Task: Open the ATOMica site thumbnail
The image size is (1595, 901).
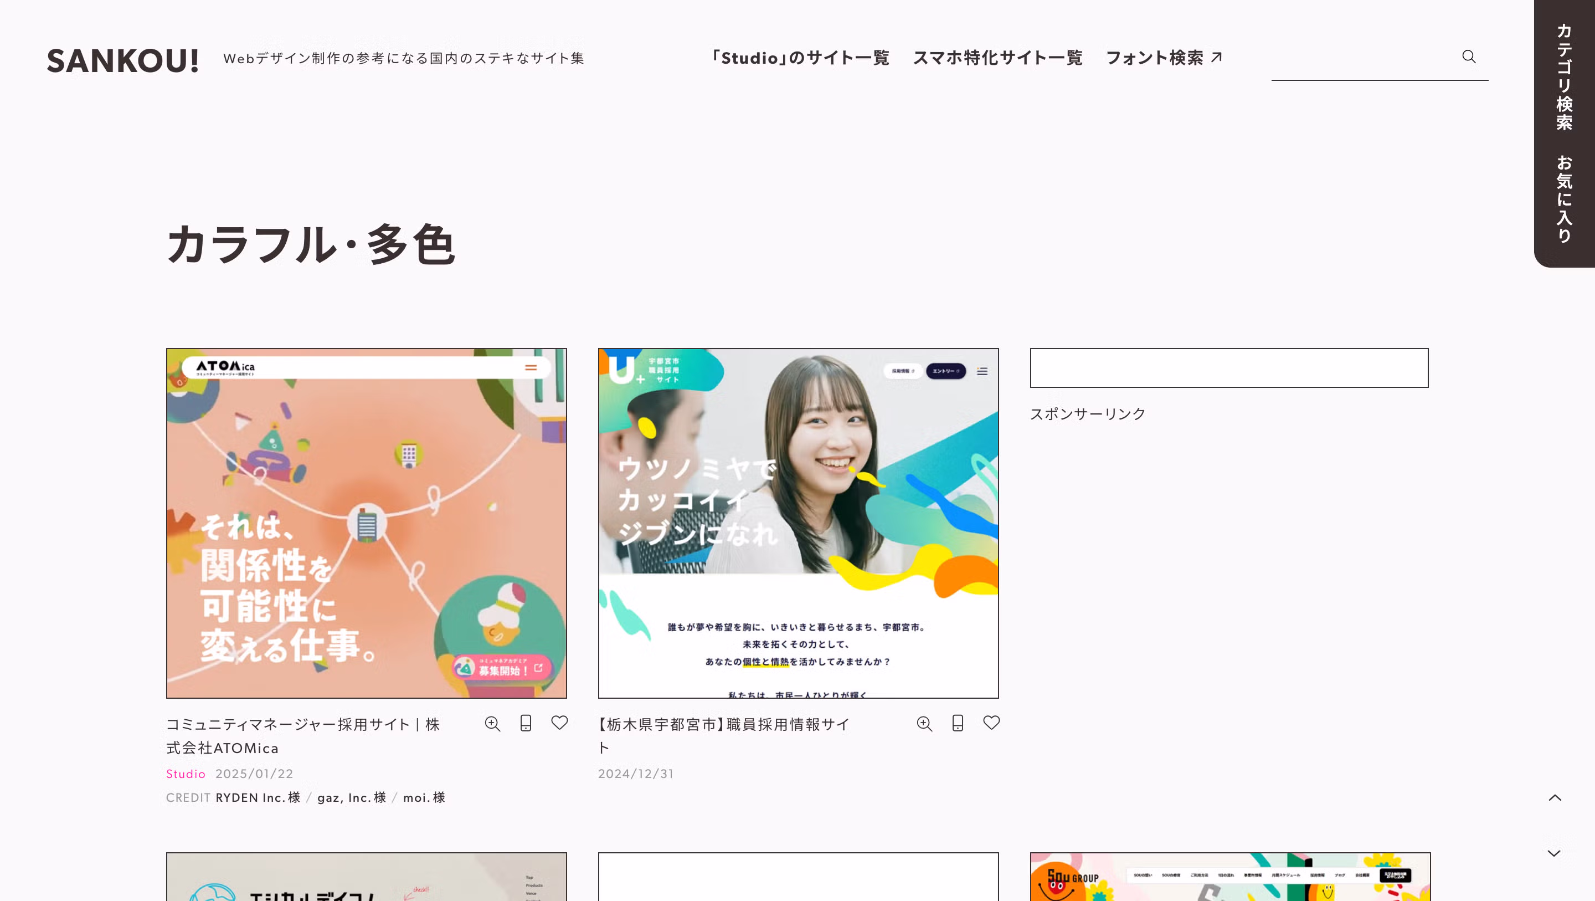Action: (367, 523)
